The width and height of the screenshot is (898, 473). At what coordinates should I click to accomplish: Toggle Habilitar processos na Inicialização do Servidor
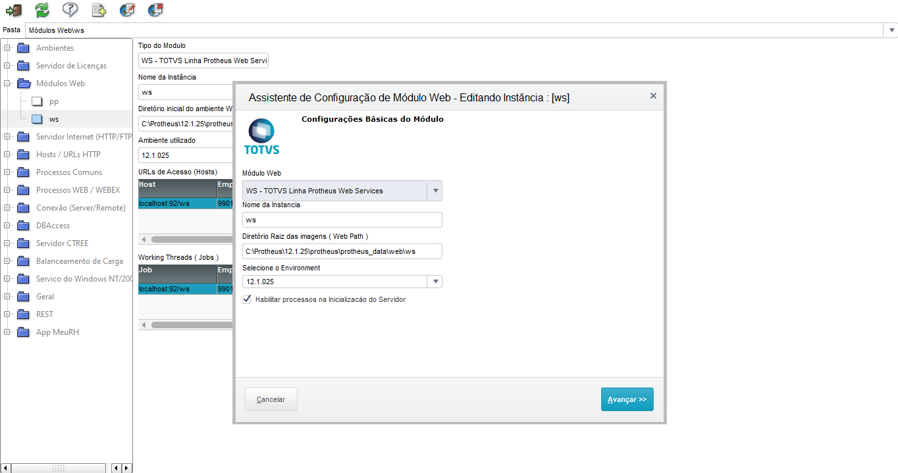[x=247, y=299]
